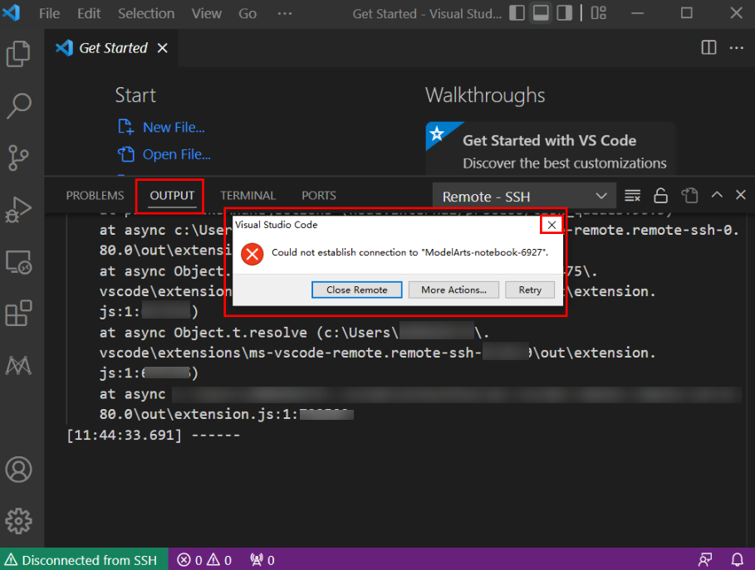Maximize the panel with chevron up
Screen dimensions: 755x570
click(717, 195)
